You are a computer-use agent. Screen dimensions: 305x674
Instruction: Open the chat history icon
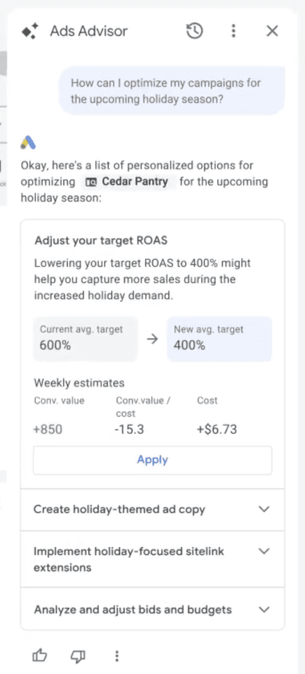click(x=194, y=31)
